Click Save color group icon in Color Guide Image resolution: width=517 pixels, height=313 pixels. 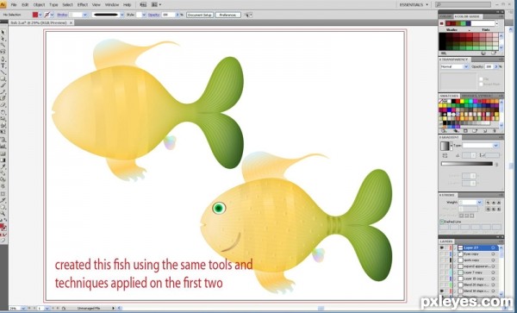(x=494, y=53)
